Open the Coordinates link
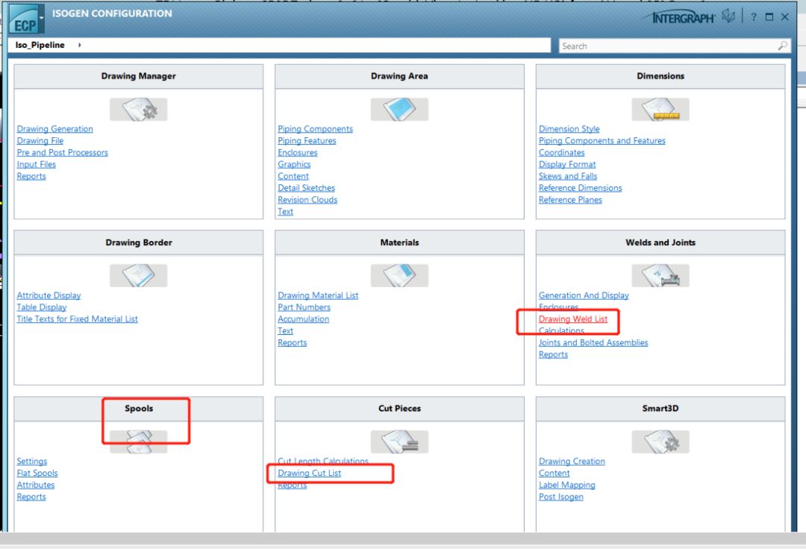806x549 pixels. coord(562,152)
